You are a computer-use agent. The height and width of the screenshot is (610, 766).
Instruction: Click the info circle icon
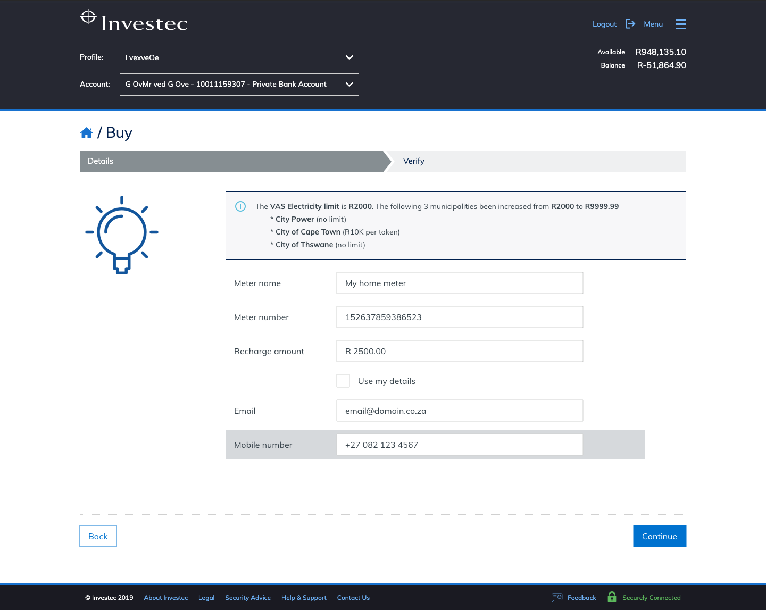[240, 206]
